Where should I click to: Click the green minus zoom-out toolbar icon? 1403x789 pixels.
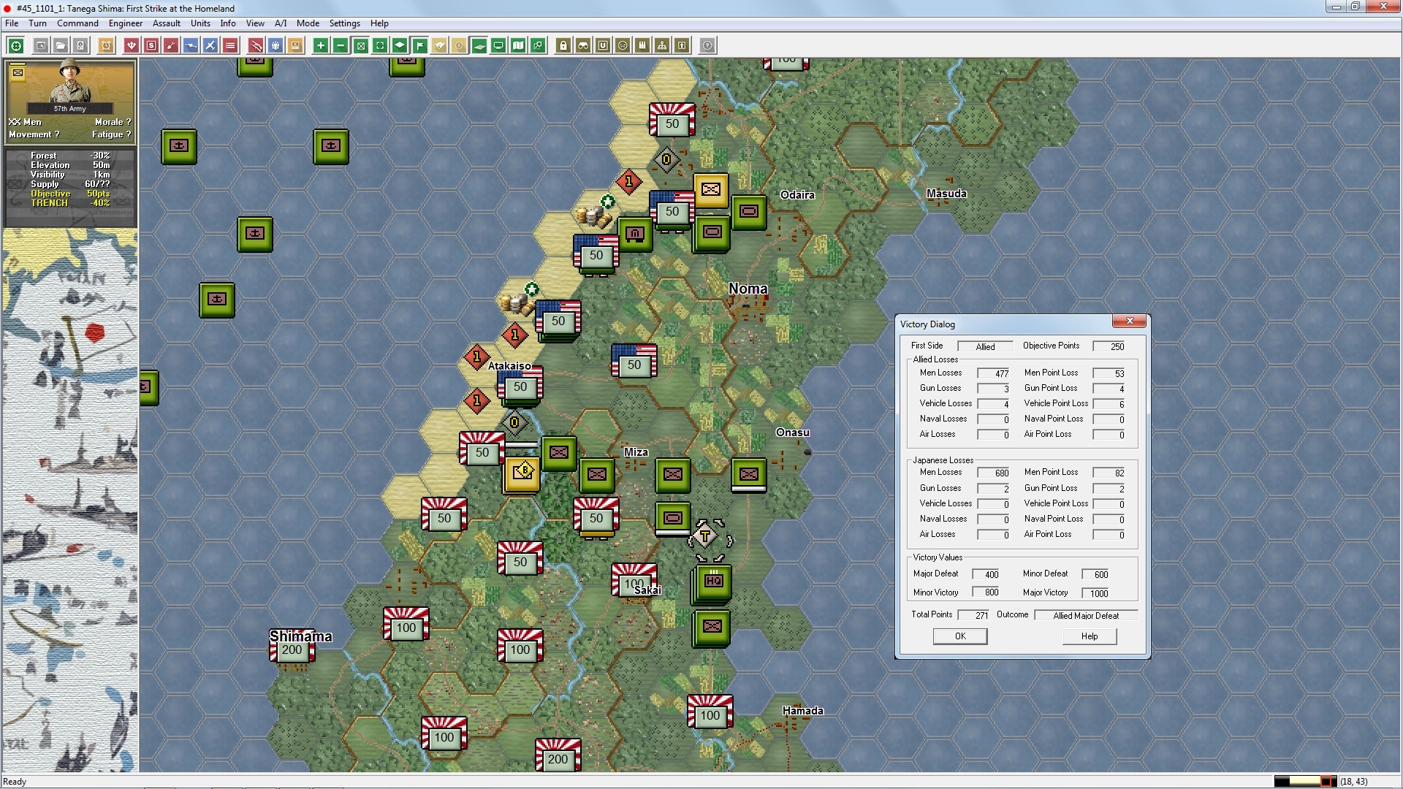(x=340, y=45)
